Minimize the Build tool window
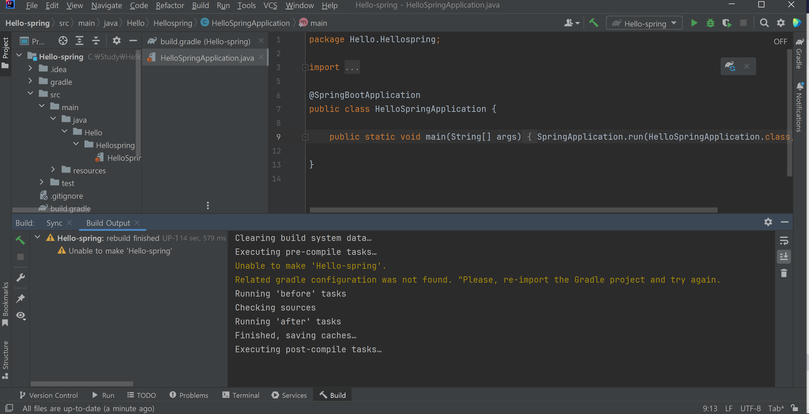 [x=784, y=222]
